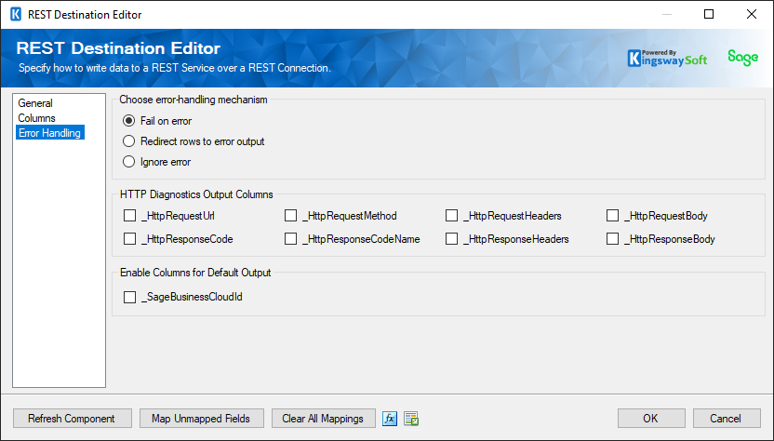Open the expression fx editor icon

390,419
